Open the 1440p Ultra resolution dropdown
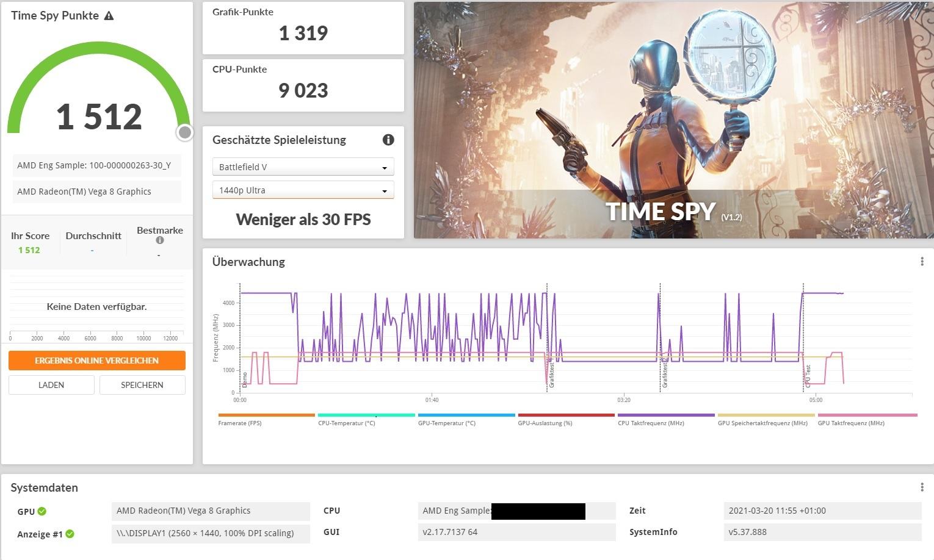This screenshot has height=560, width=934. (303, 190)
